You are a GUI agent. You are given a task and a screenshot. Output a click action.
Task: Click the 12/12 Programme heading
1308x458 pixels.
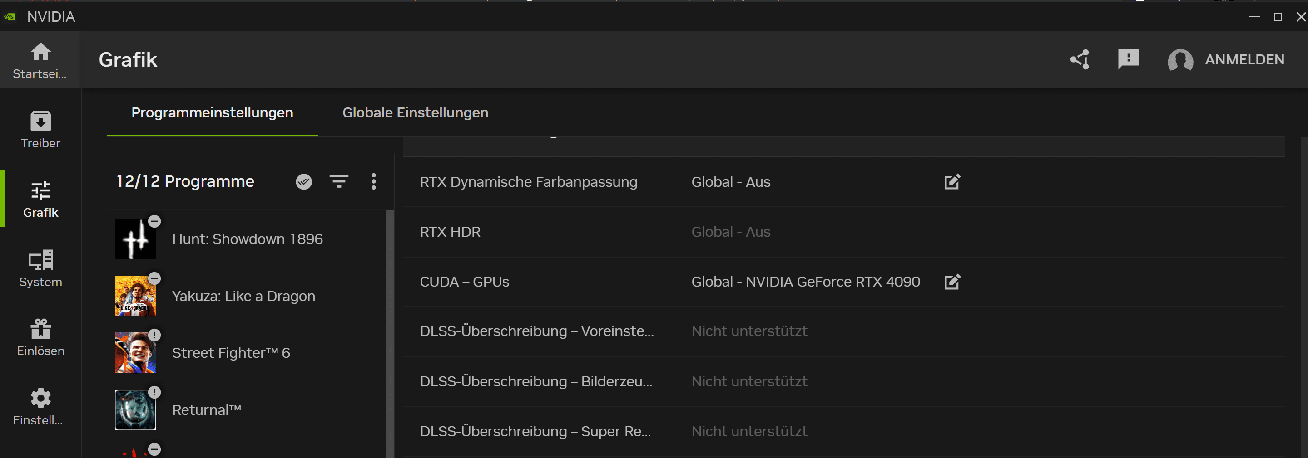pos(185,181)
